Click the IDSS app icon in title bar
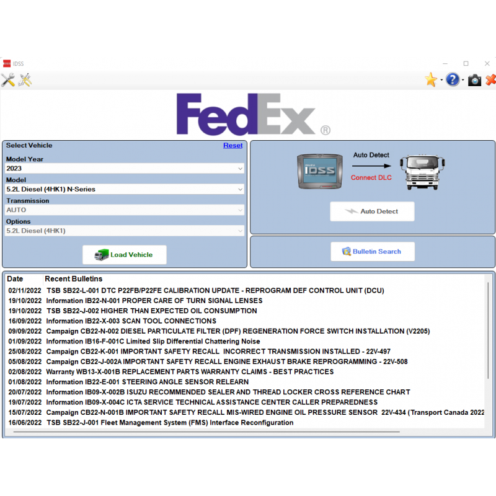 (7, 63)
